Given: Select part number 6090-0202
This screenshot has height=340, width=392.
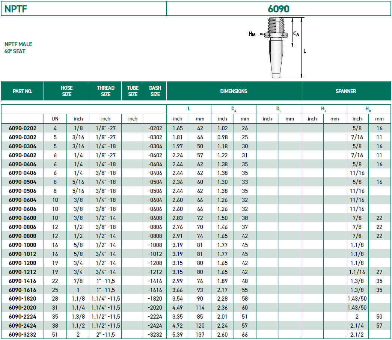Looking at the screenshot, I should point(23,128).
